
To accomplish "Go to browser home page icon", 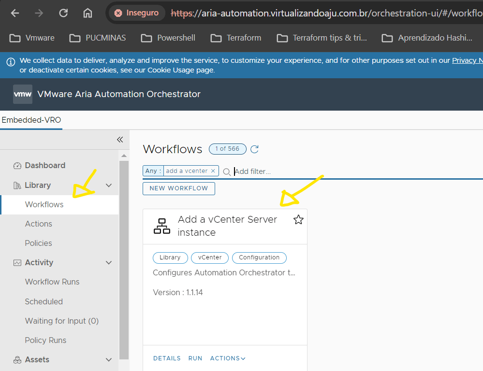I will [x=88, y=13].
